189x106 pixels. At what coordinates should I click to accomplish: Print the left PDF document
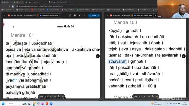(x=75, y=15)
